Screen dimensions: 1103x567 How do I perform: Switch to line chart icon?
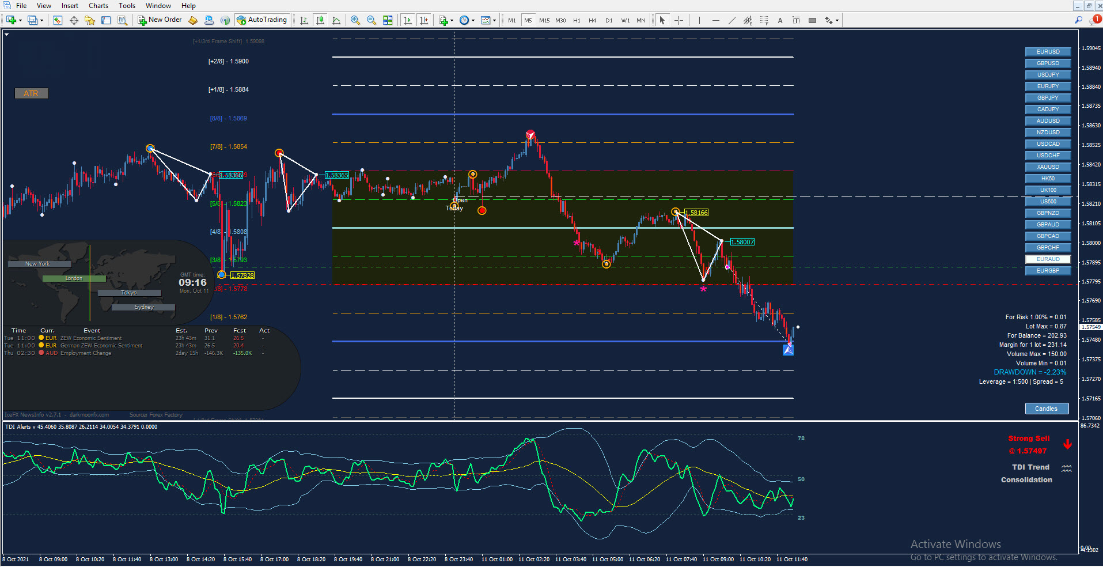click(x=336, y=20)
